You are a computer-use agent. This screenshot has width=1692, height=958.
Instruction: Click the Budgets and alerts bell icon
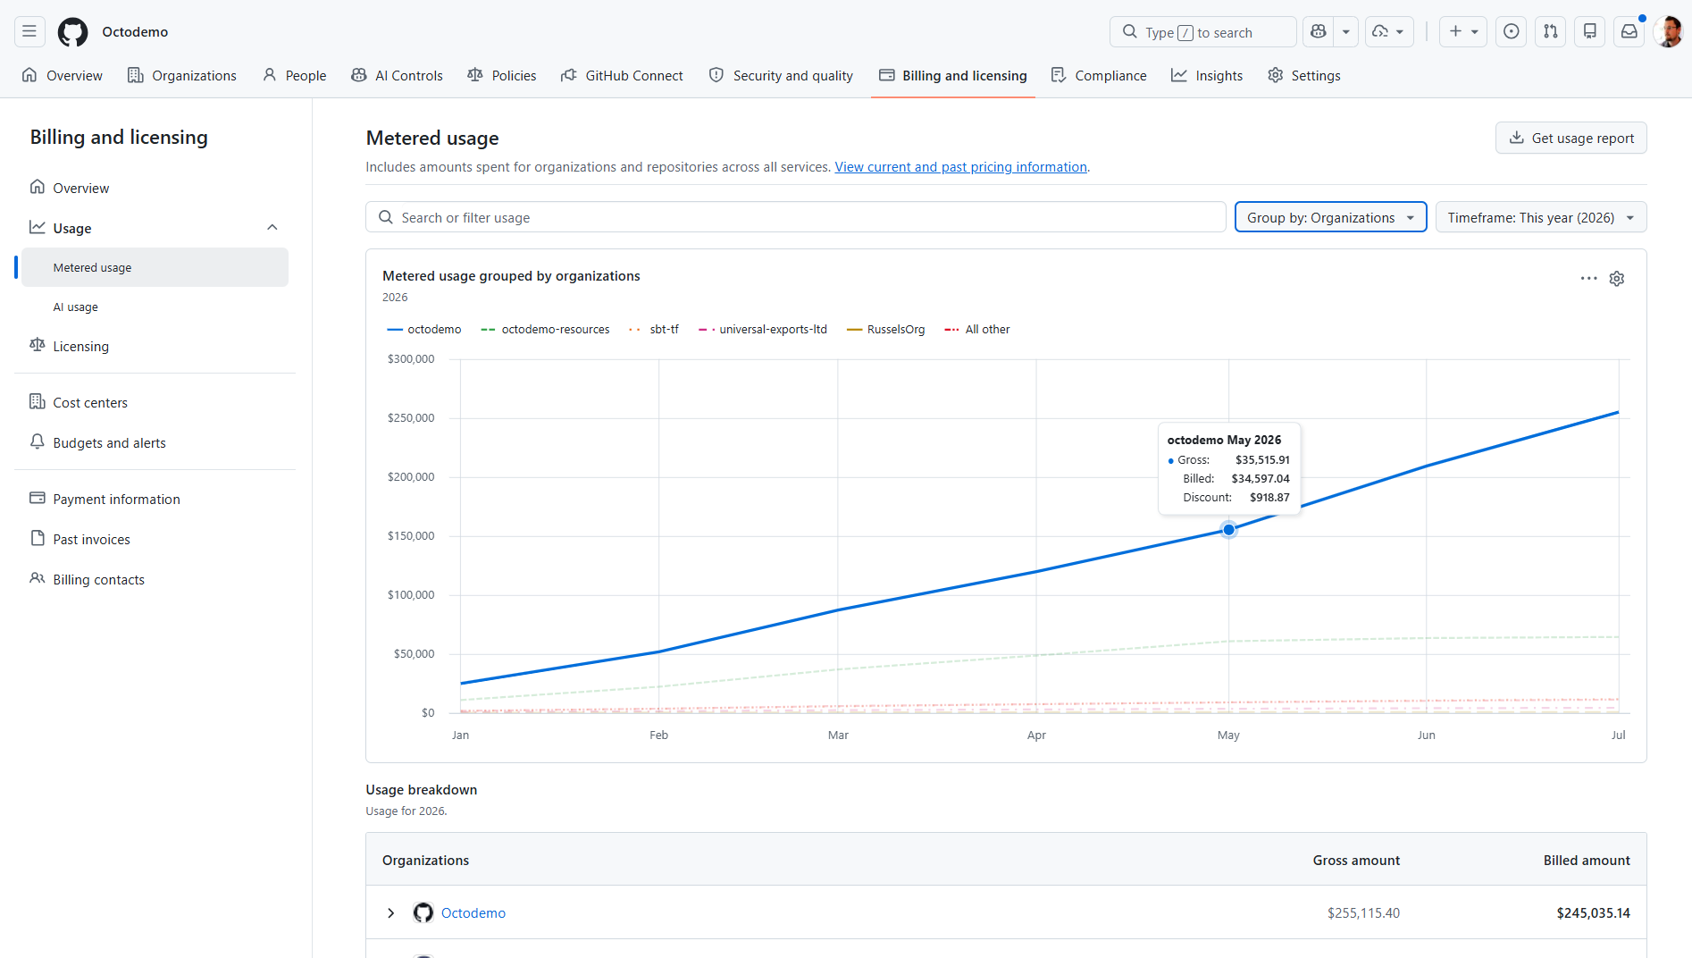(x=38, y=442)
